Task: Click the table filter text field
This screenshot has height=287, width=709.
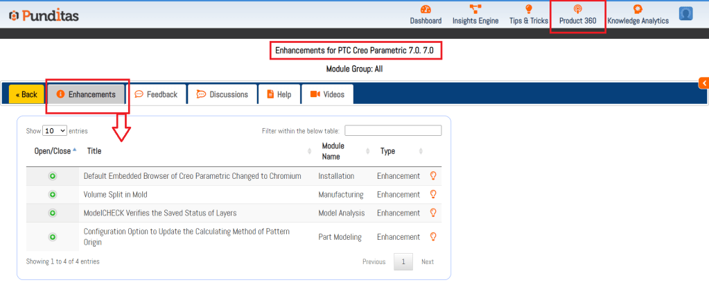Action: click(393, 130)
